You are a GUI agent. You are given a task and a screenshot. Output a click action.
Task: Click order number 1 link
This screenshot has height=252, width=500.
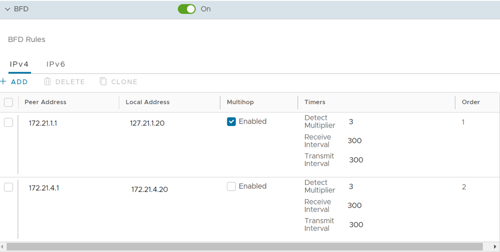463,122
